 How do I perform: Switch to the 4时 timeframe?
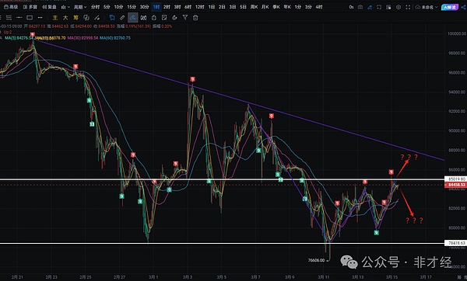[319, 7]
